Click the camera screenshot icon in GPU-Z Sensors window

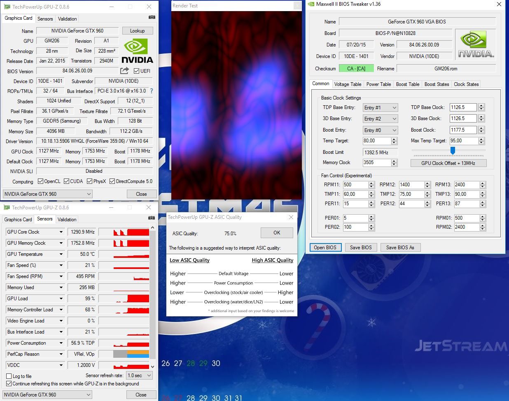[x=151, y=218]
